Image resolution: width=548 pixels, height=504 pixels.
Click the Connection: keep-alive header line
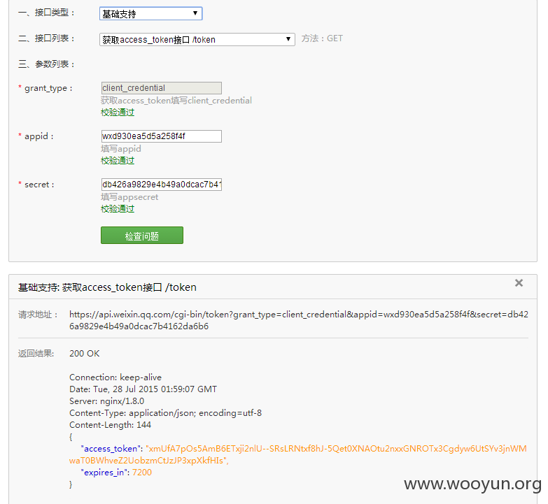tap(115, 377)
